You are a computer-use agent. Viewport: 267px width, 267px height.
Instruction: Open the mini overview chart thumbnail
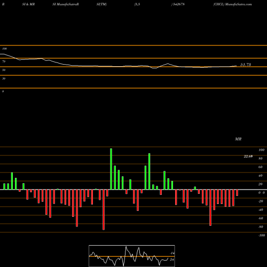132,256
